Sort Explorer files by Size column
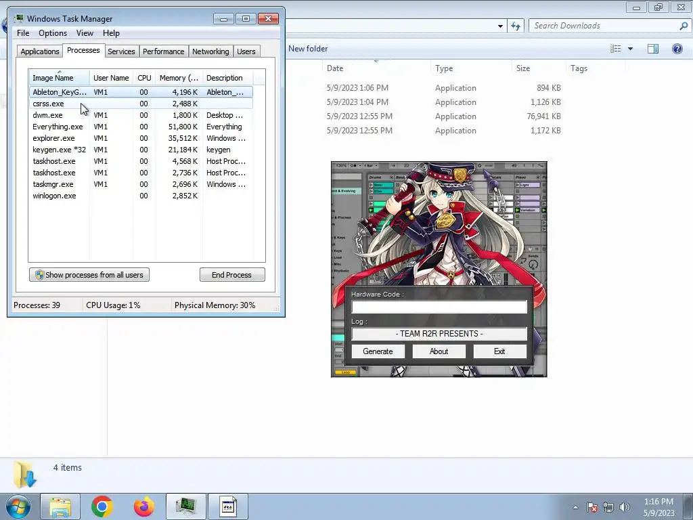 (538, 68)
